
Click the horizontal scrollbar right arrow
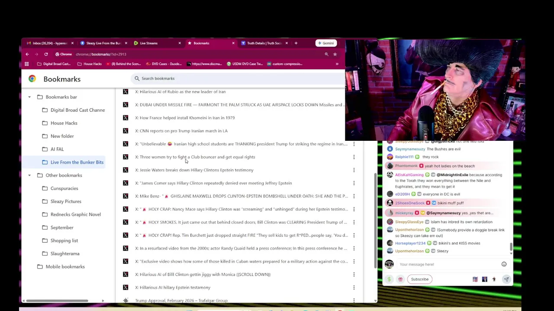pyautogui.click(x=103, y=301)
